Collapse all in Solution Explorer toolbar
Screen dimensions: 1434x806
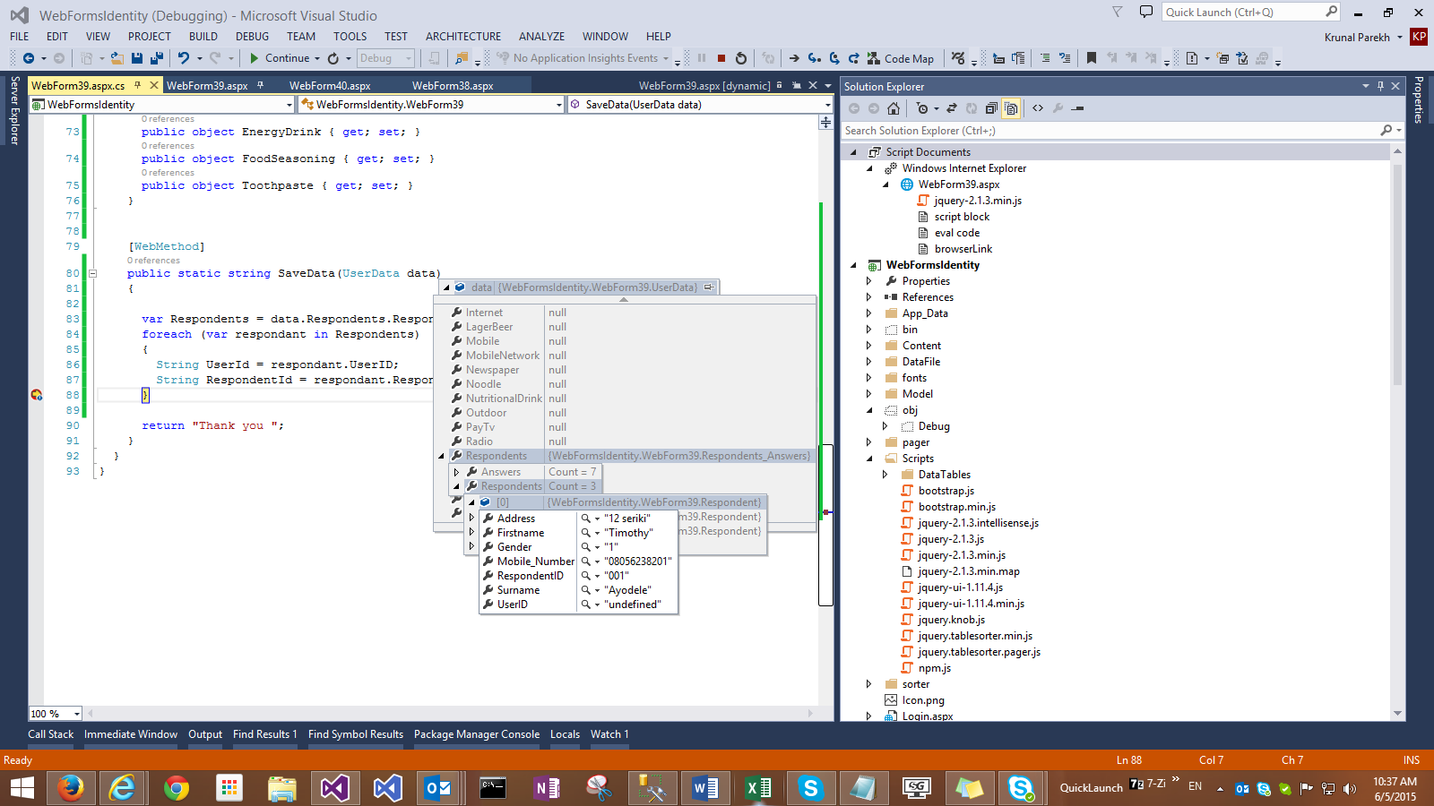pyautogui.click(x=991, y=108)
